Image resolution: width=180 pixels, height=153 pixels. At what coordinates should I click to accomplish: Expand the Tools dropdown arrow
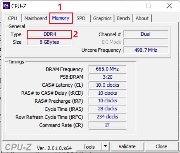point(105,146)
